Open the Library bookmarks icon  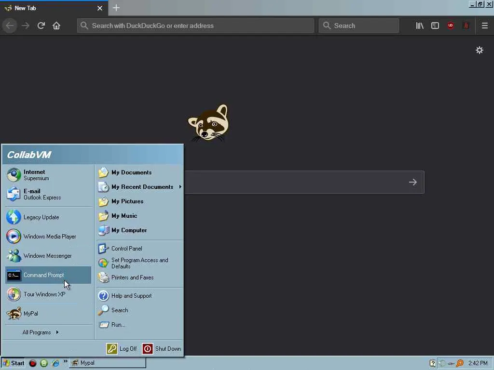[x=420, y=26]
